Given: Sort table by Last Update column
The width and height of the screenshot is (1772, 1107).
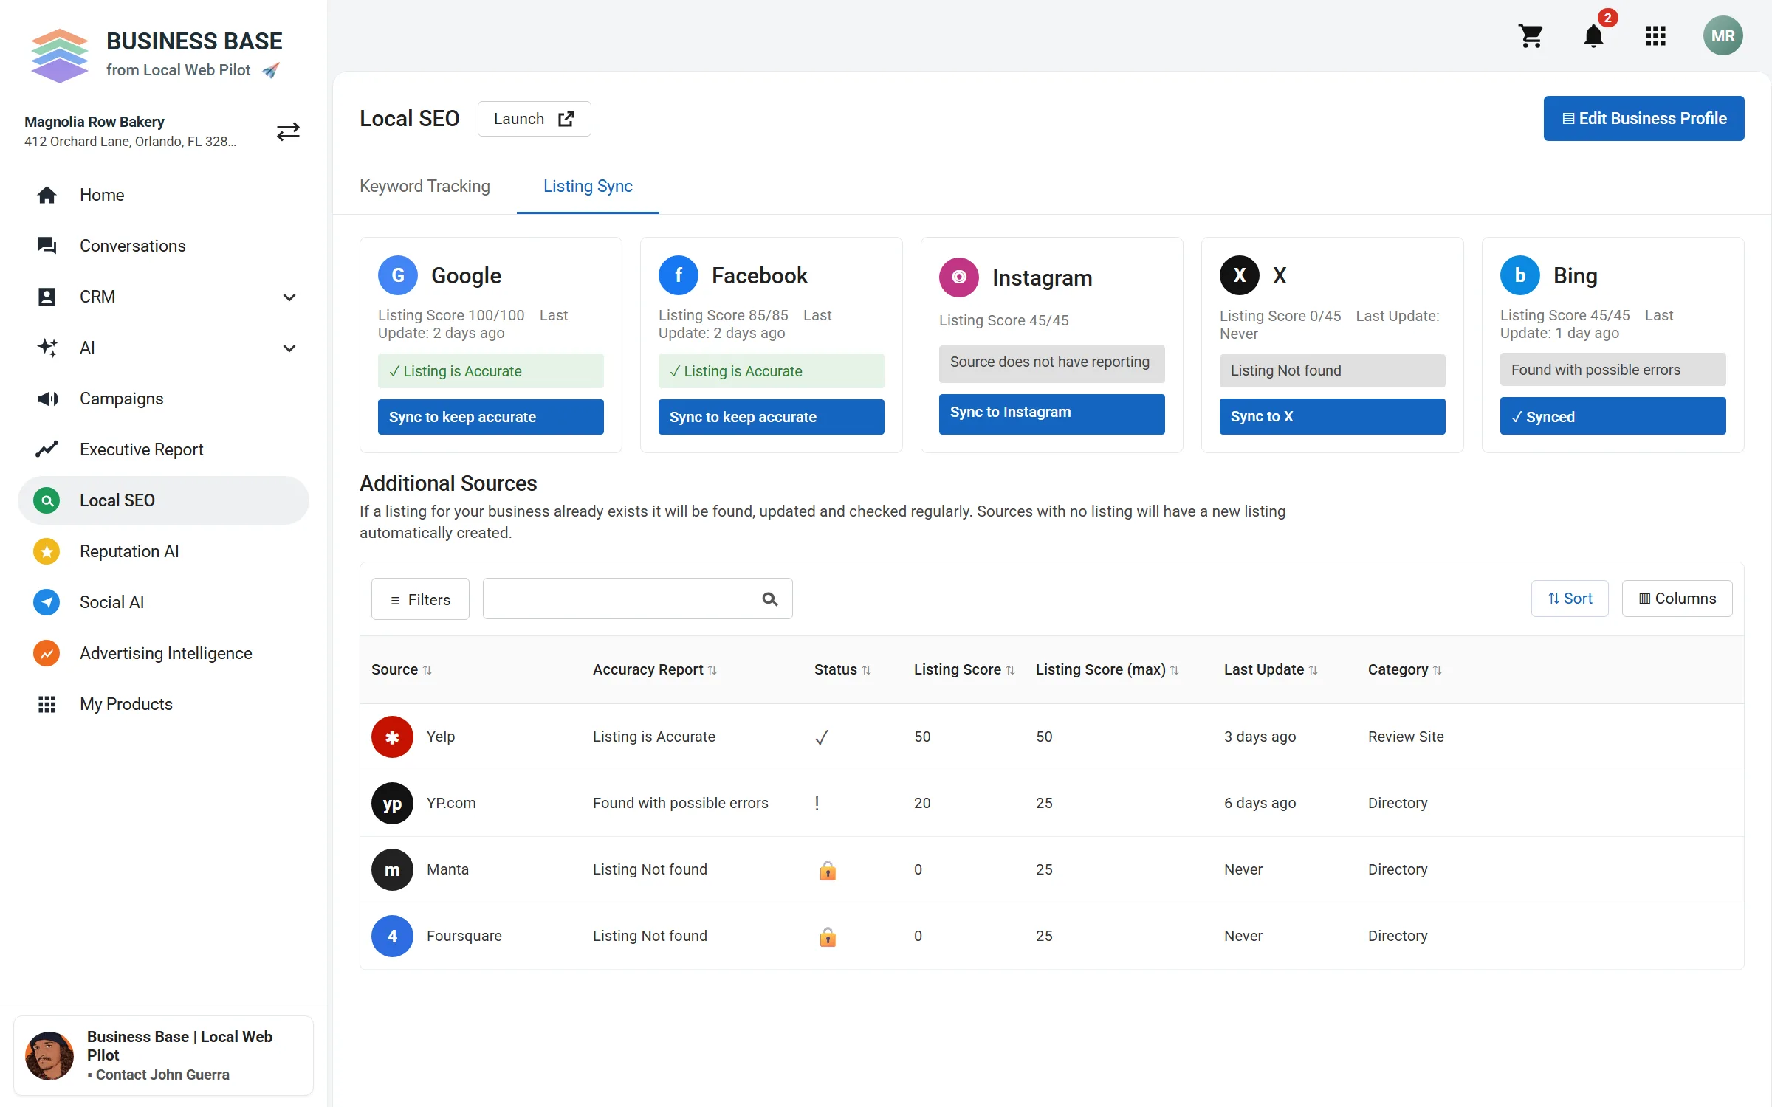Looking at the screenshot, I should point(1271,669).
